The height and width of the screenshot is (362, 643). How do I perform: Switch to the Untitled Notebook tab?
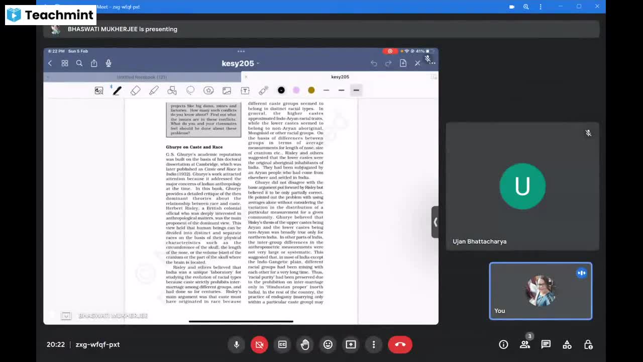pos(141,77)
